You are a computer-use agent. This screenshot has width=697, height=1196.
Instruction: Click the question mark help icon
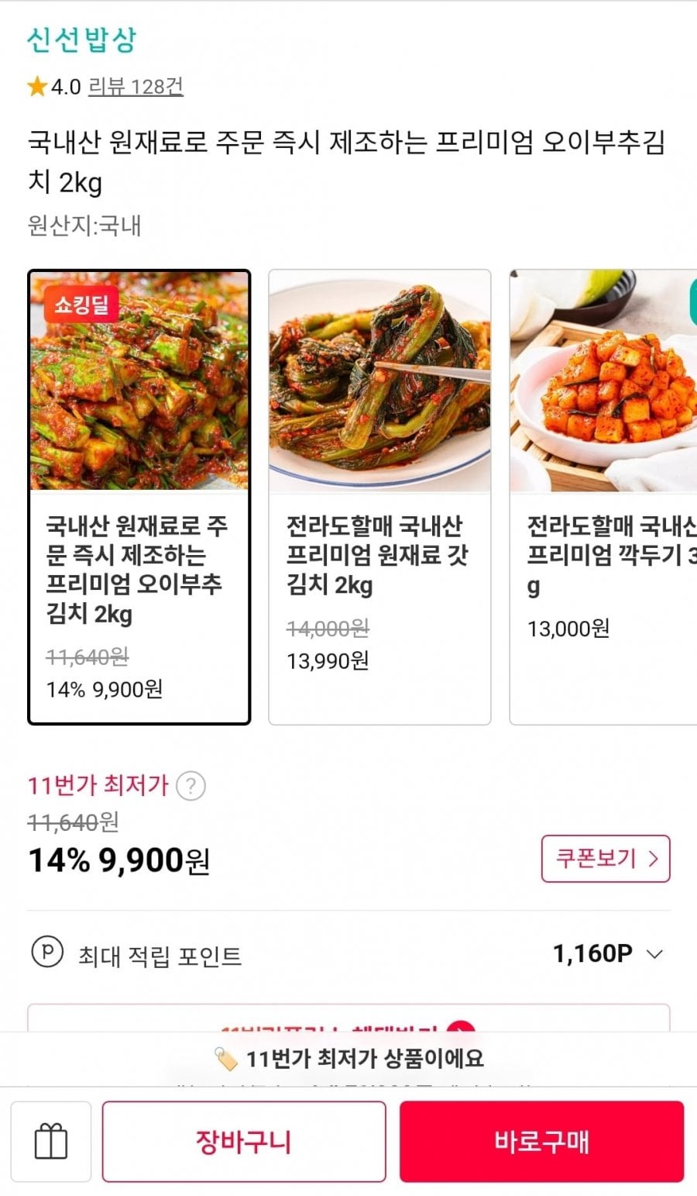tap(191, 786)
